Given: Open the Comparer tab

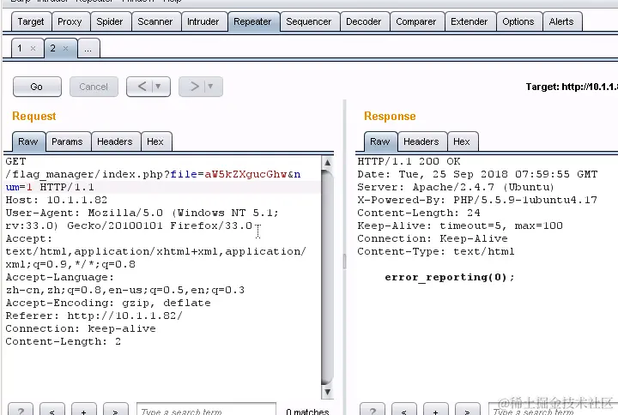Looking at the screenshot, I should (416, 21).
